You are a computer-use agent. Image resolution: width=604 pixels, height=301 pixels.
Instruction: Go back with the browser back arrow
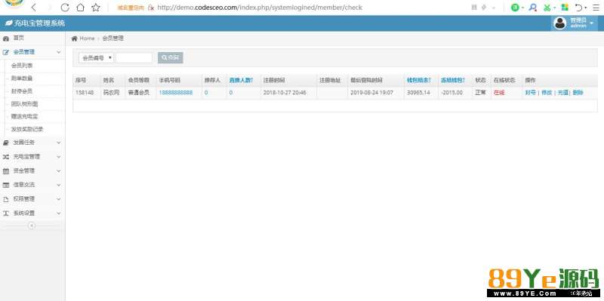34,8
